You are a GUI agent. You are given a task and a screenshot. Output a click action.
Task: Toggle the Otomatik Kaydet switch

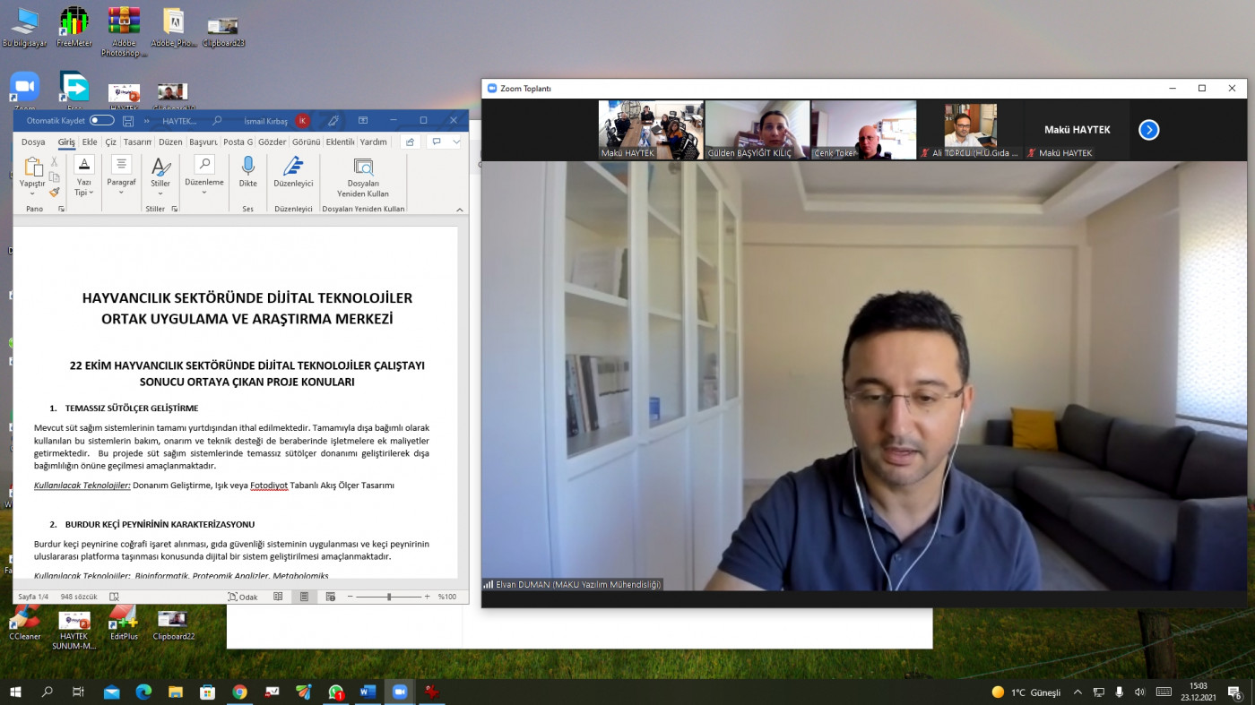point(101,120)
